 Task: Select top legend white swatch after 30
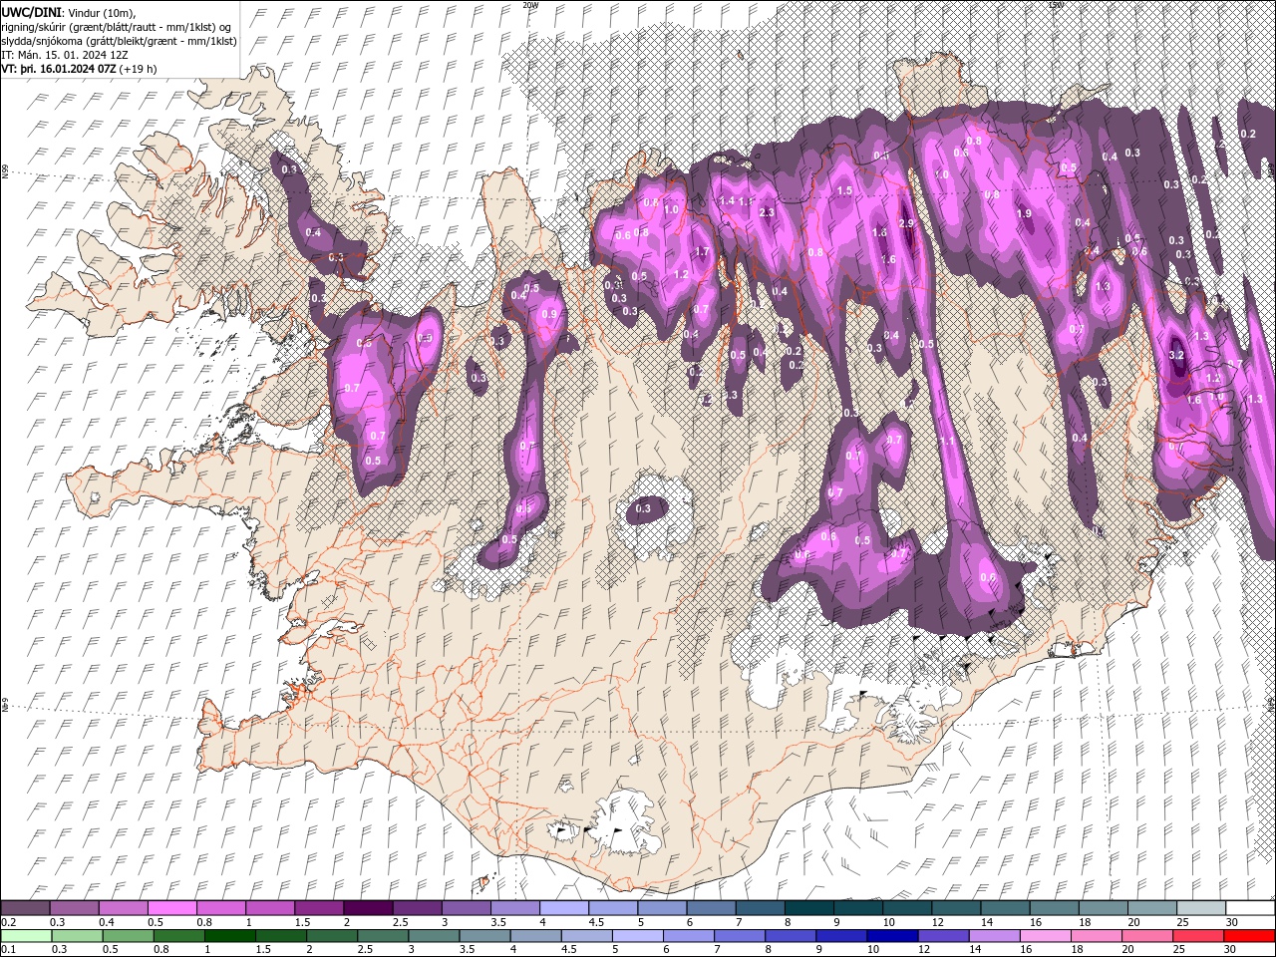1250,908
